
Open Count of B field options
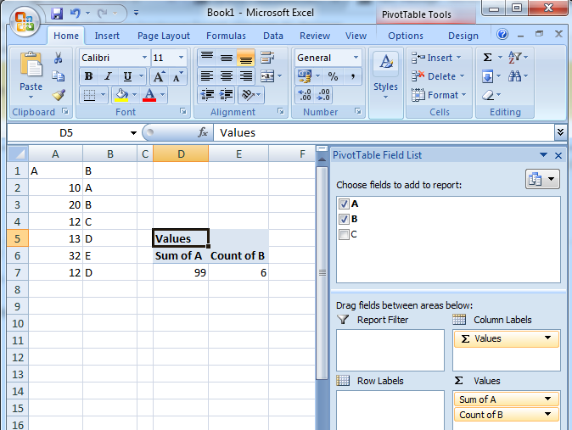tap(548, 414)
